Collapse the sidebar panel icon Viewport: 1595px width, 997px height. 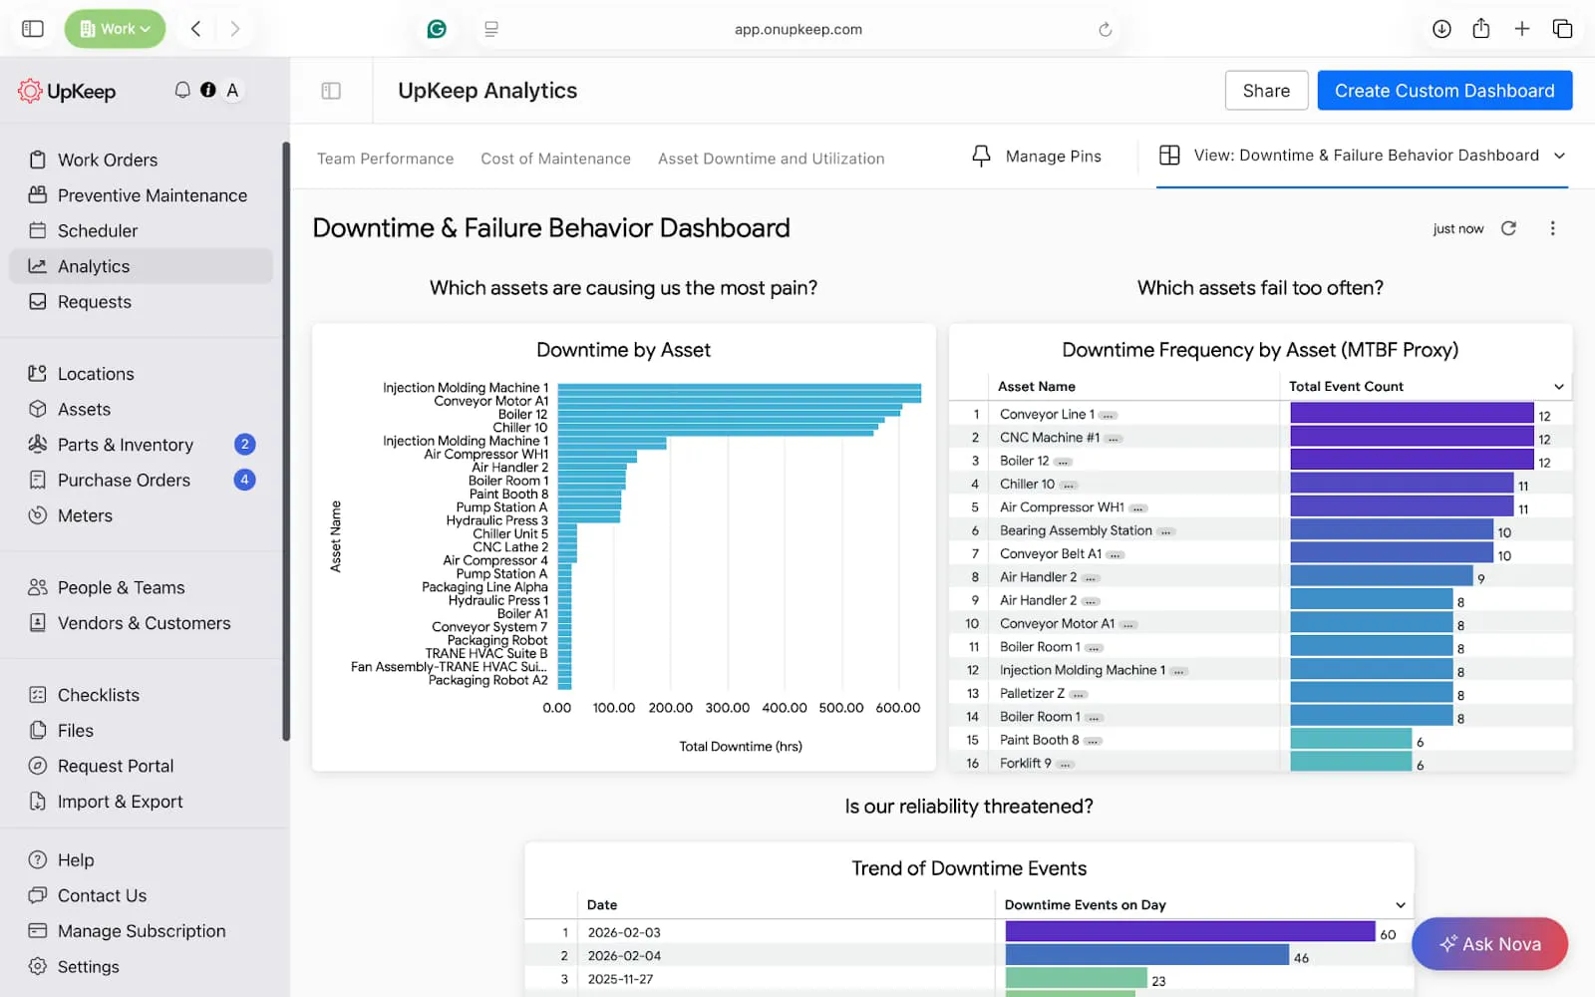[x=331, y=91]
